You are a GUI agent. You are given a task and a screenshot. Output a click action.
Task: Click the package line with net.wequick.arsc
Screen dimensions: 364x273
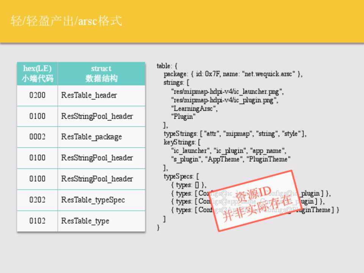click(233, 74)
